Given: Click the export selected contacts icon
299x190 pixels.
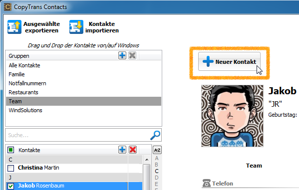Looking at the screenshot, I should pos(14,27).
